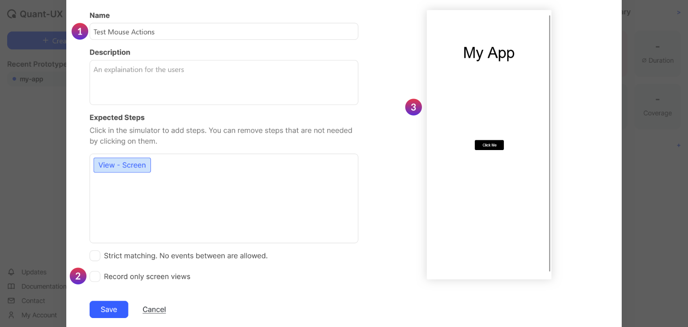This screenshot has height=327, width=688.
Task: Tick Record only screen views checkbox
Action: click(x=95, y=276)
